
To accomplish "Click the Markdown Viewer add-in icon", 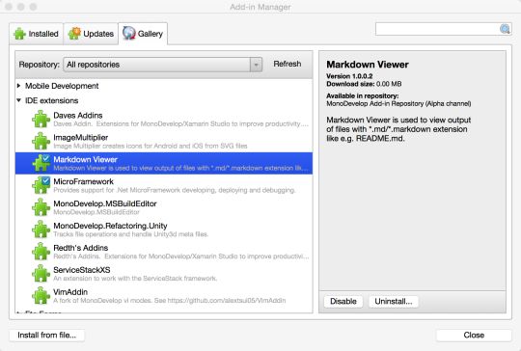I will pos(41,163).
